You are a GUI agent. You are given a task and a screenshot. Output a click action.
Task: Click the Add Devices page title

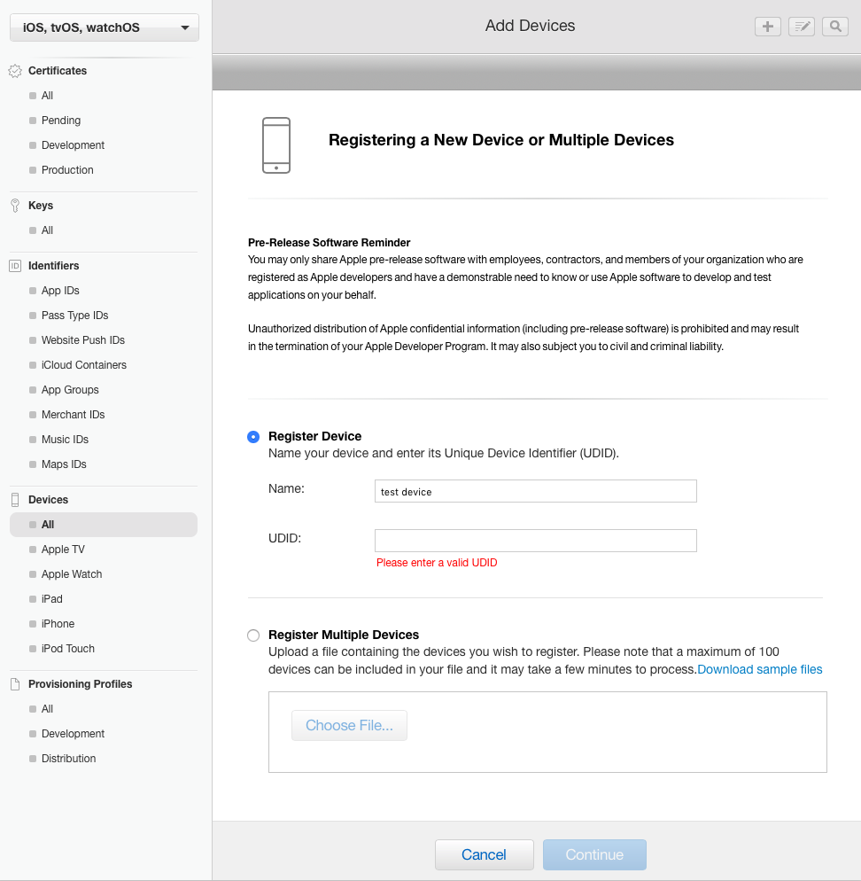point(531,26)
